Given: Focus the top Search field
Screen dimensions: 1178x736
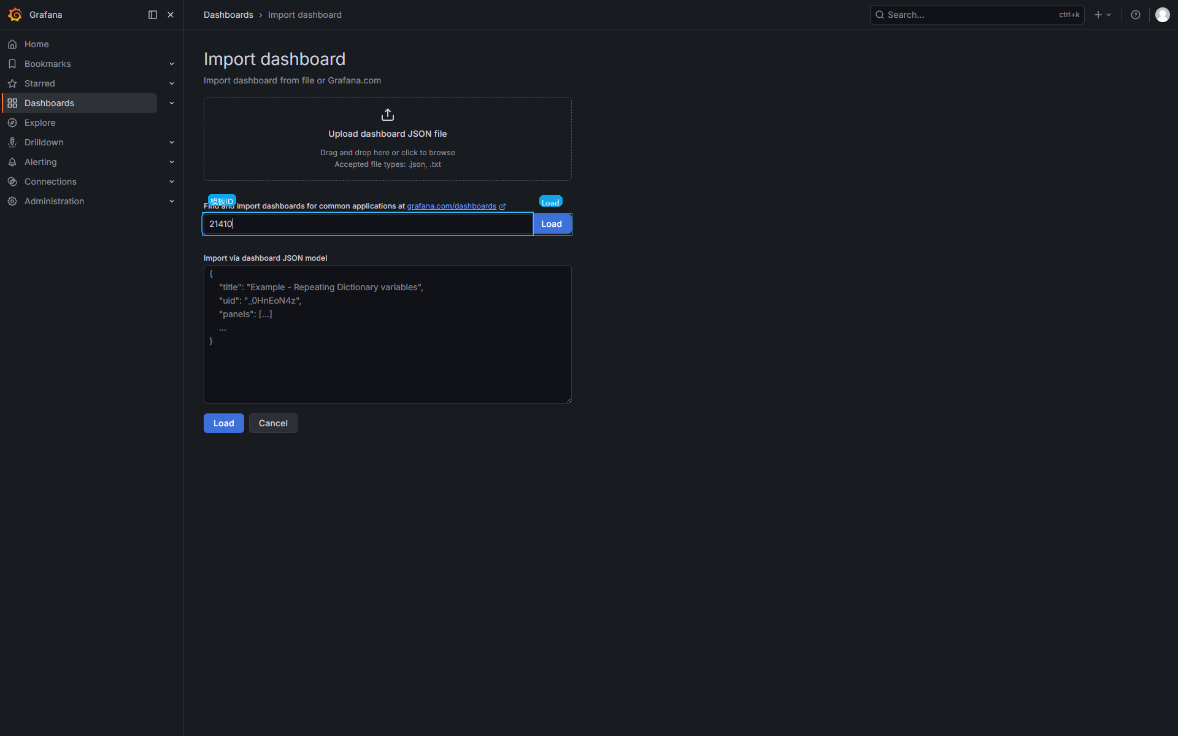Looking at the screenshot, I should (977, 15).
